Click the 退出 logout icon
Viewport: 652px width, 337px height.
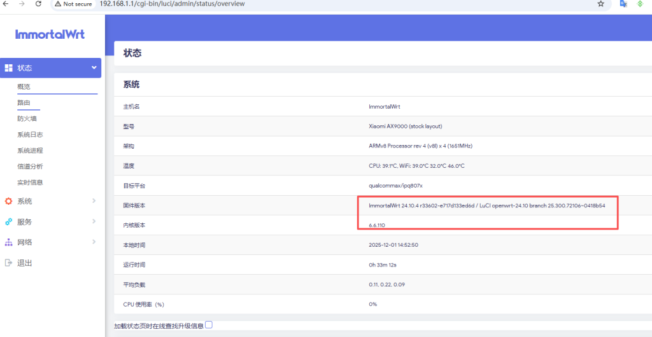pyautogui.click(x=9, y=263)
